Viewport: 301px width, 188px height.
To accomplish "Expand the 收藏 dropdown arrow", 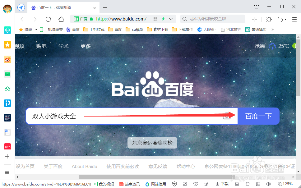I will [x=36, y=30].
